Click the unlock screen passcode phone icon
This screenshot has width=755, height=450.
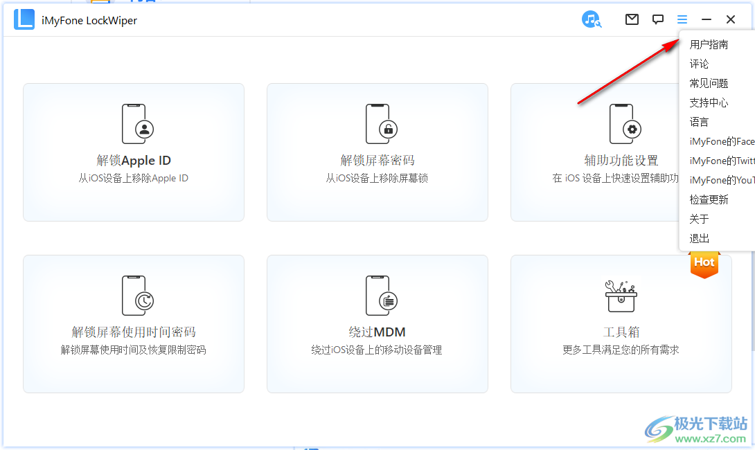382,124
